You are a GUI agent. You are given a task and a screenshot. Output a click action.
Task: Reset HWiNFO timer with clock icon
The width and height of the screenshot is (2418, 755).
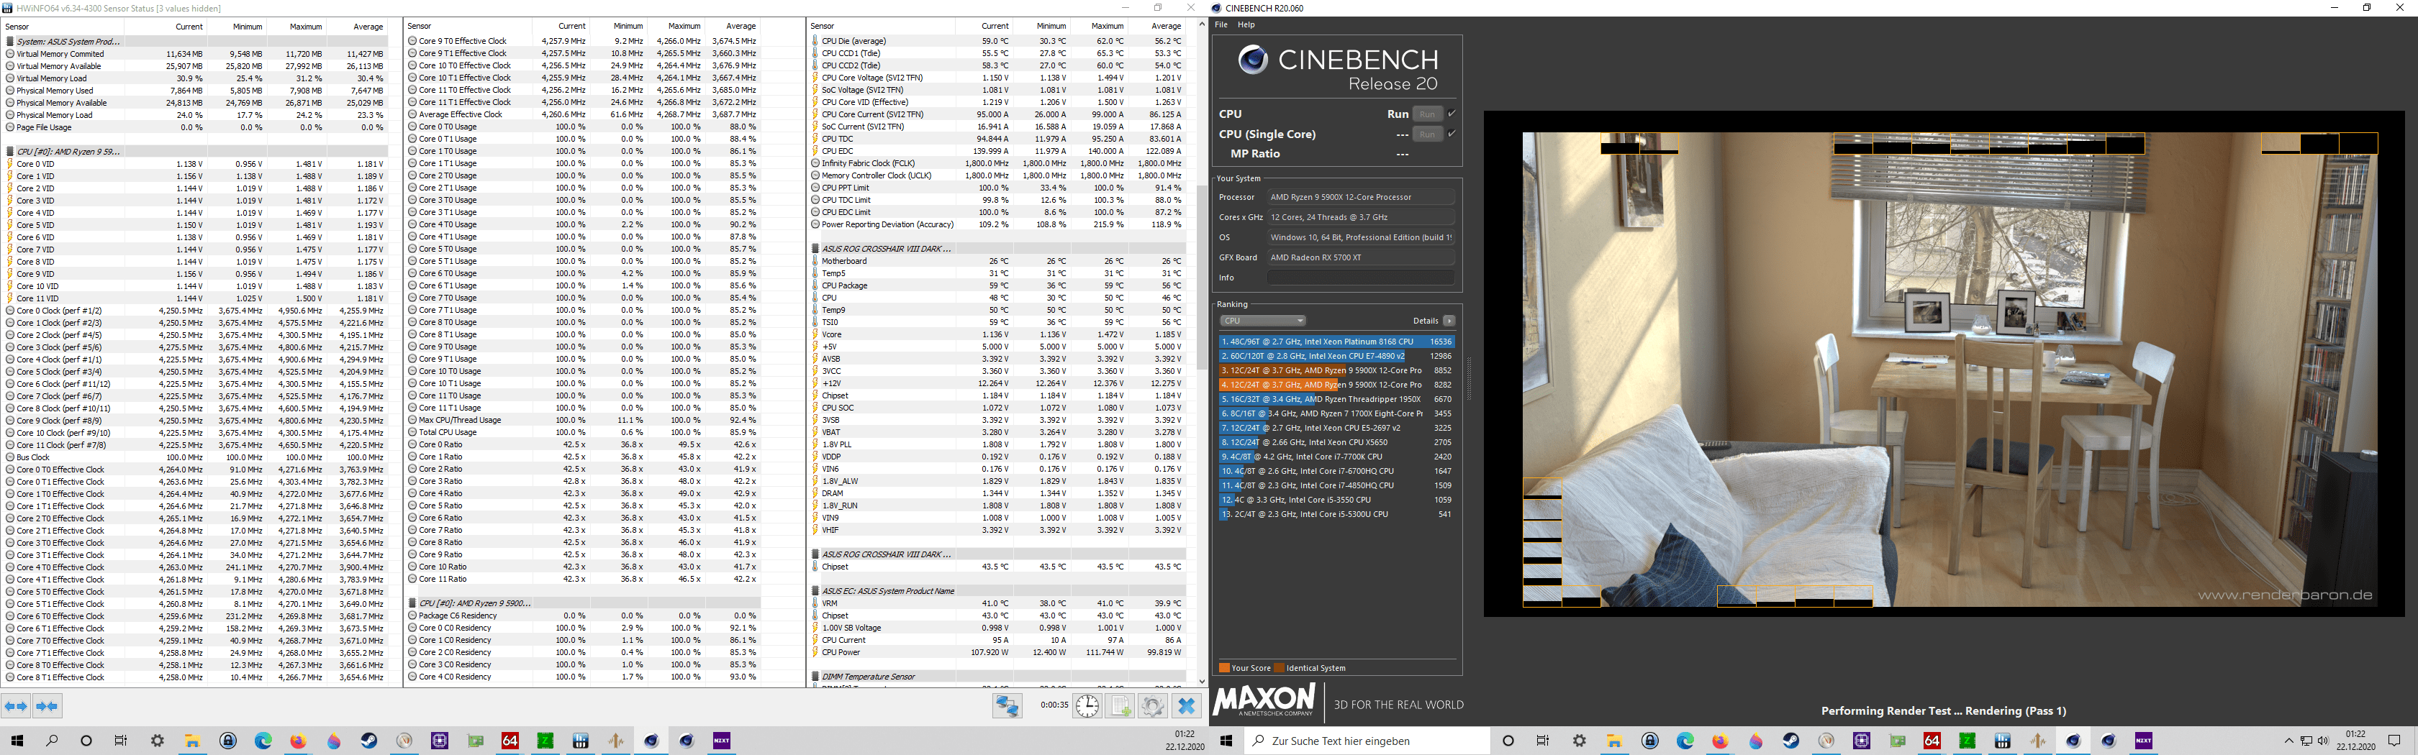pyautogui.click(x=1087, y=705)
